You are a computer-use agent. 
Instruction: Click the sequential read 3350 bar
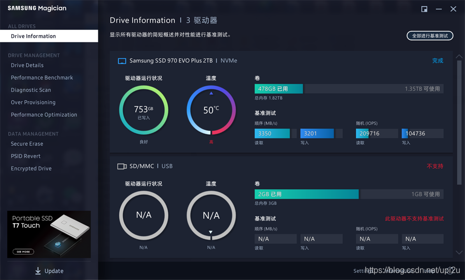275,133
